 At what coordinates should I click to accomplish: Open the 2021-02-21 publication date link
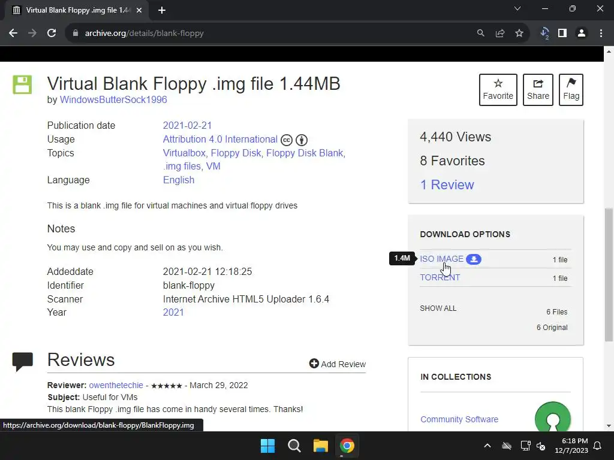click(187, 126)
